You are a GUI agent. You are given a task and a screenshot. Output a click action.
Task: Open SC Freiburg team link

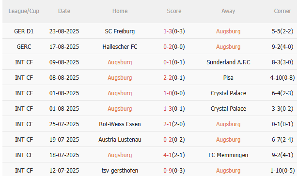pos(120,31)
